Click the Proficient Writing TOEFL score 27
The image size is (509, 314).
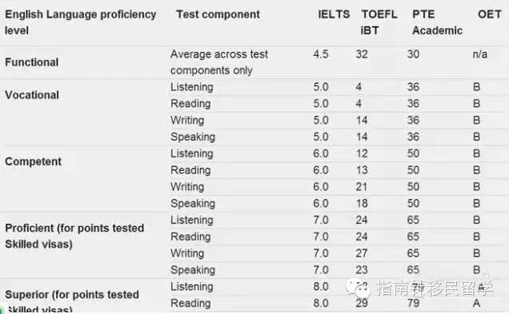tap(362, 253)
